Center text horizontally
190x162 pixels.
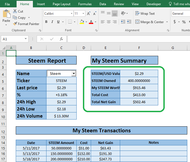(x=109, y=22)
